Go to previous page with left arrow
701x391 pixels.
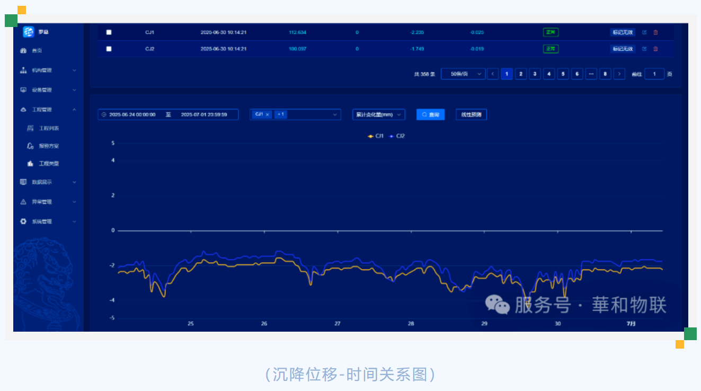tap(493, 74)
